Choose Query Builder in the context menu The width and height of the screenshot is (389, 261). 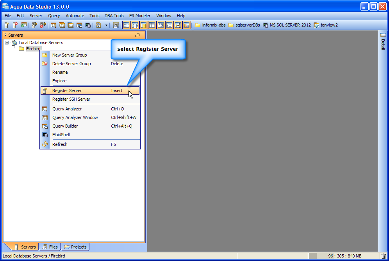pyautogui.click(x=90, y=126)
